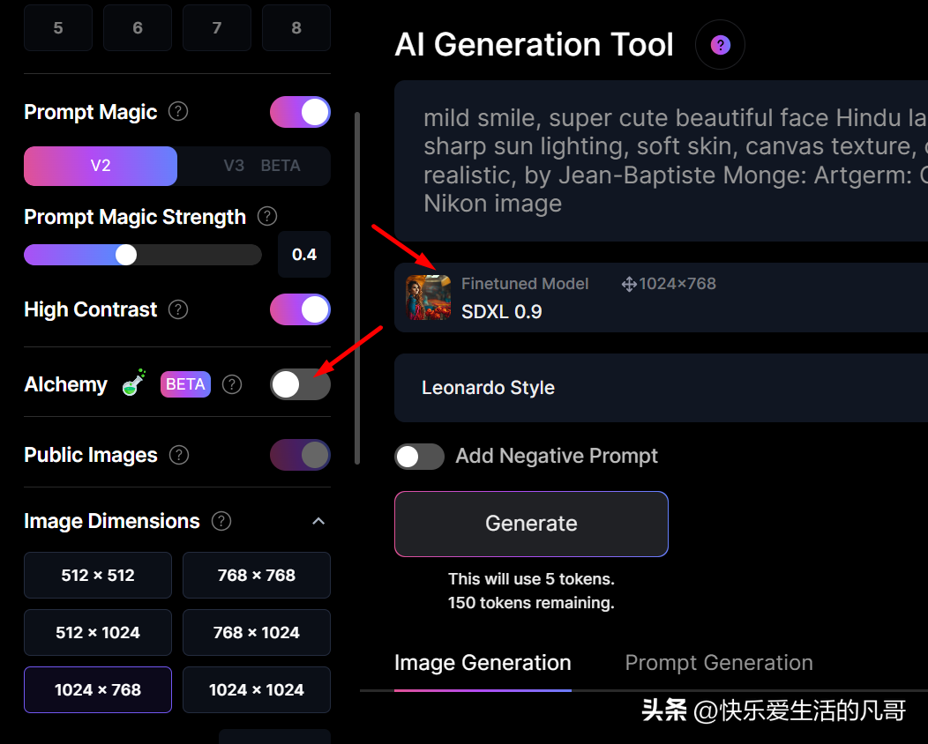Toggle Add Negative Prompt on
928x744 pixels.
[419, 456]
